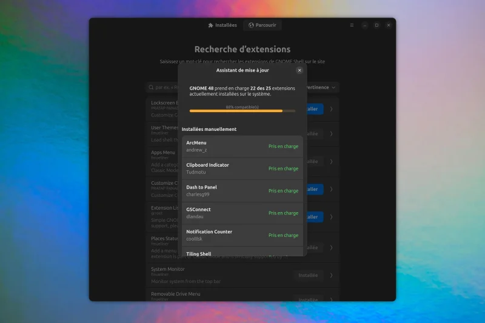Switch to the Parcourir tab

(x=263, y=25)
